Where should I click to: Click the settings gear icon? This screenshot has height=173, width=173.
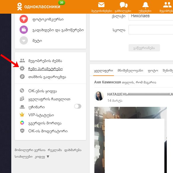pyautogui.click(x=22, y=69)
